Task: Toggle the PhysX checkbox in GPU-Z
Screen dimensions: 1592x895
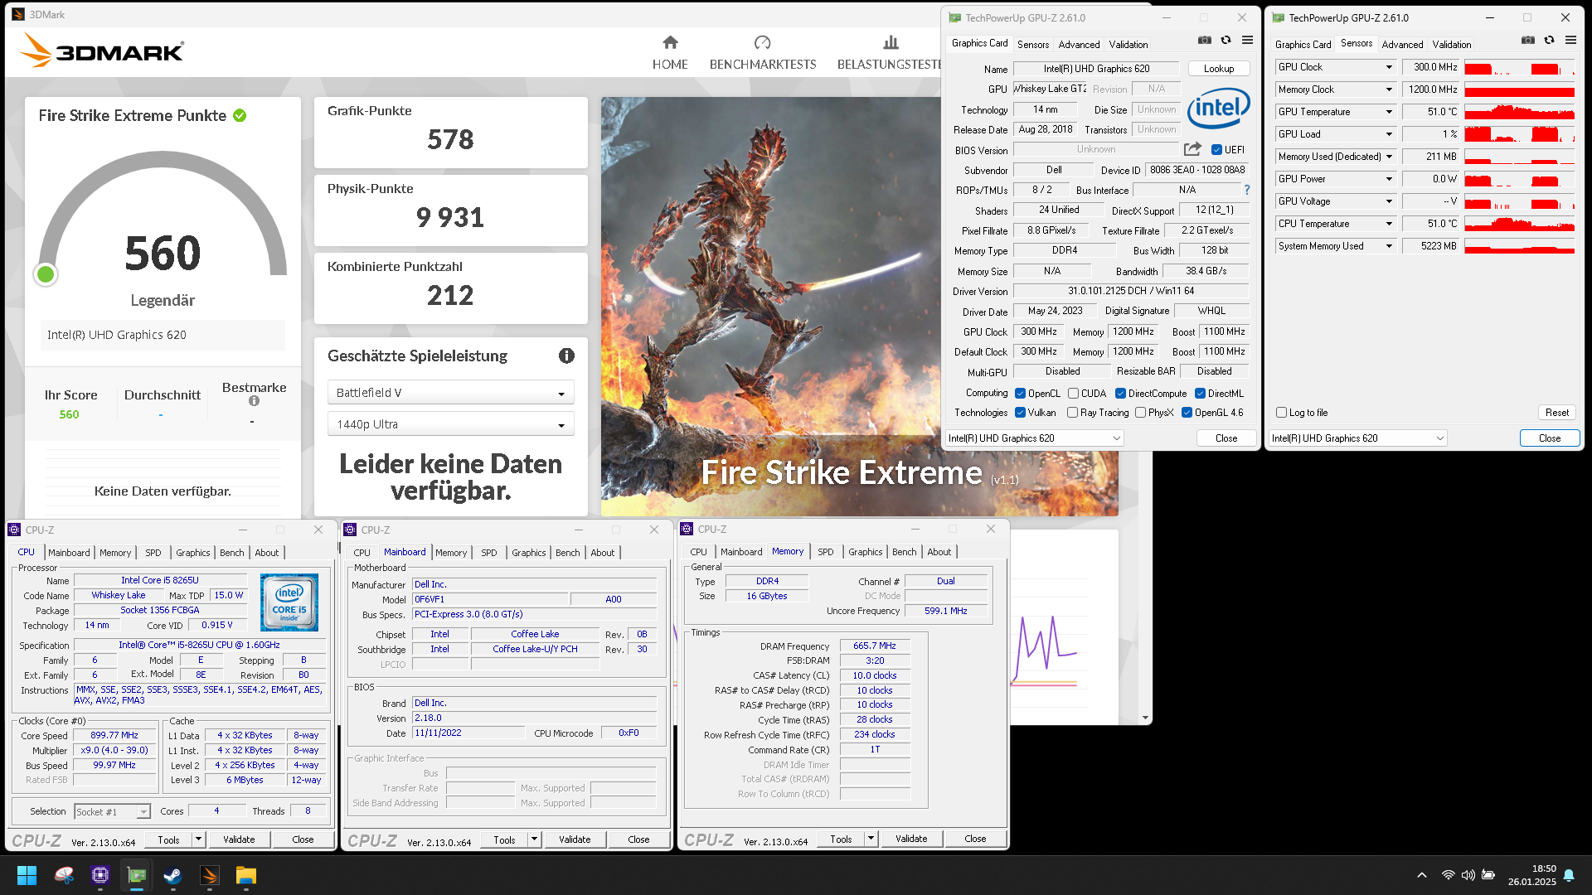Action: click(x=1141, y=413)
